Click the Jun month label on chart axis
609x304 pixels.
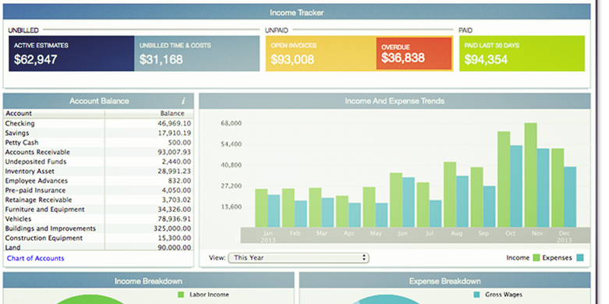coord(402,233)
